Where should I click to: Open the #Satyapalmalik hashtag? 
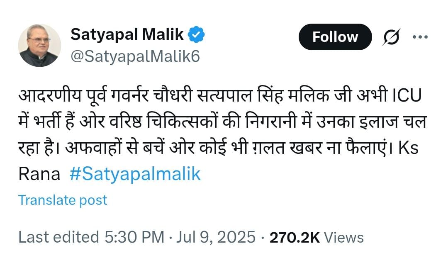point(135,174)
